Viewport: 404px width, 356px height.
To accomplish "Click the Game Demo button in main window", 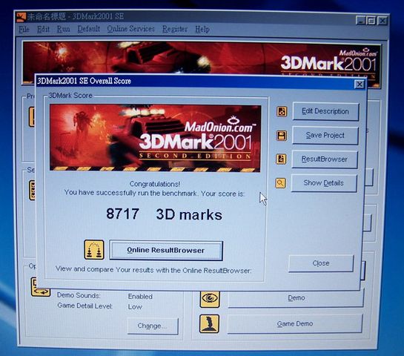I will click(295, 324).
